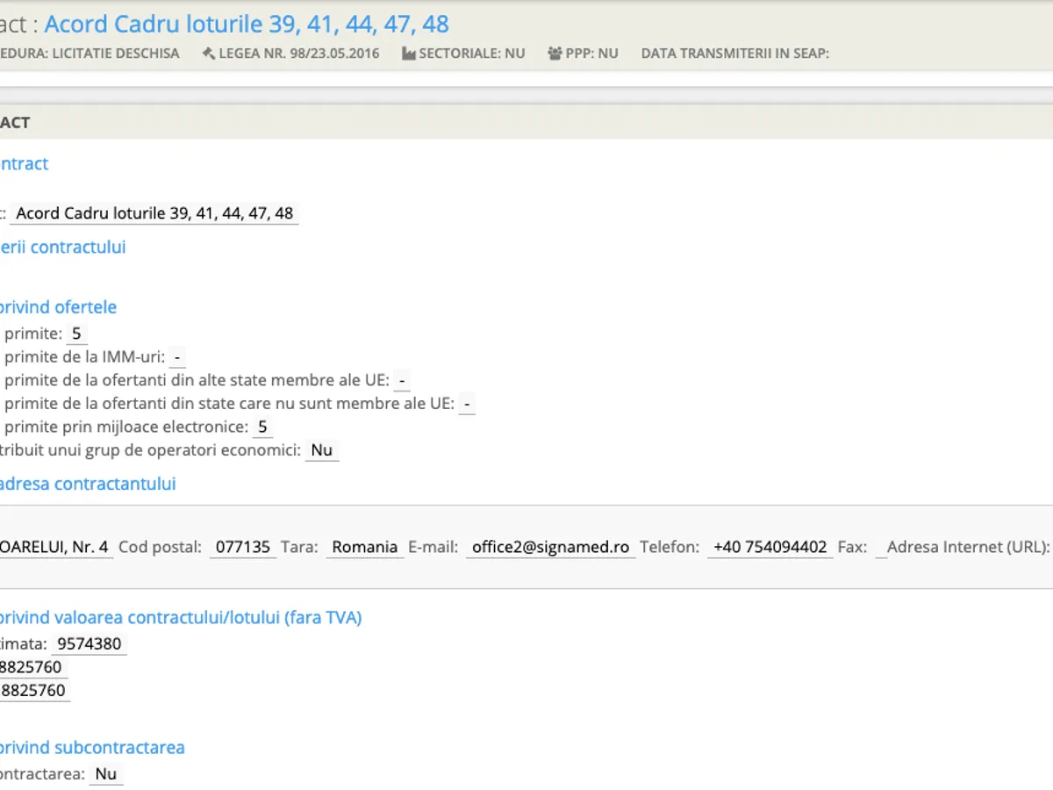
Task: Click the Telefon field +40 754094402
Action: 770,547
